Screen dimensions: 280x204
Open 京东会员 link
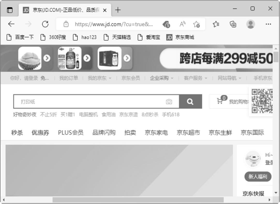click(131, 78)
